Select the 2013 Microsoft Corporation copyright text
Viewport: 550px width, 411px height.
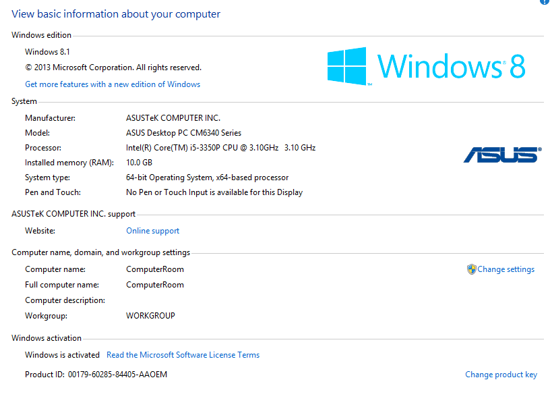point(113,67)
